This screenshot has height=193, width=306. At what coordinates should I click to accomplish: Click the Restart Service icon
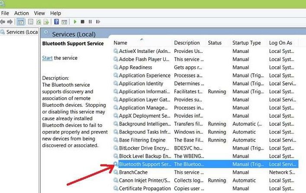click(98, 22)
